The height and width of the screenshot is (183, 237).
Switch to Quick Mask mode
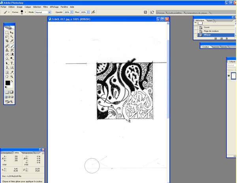tap(11, 92)
